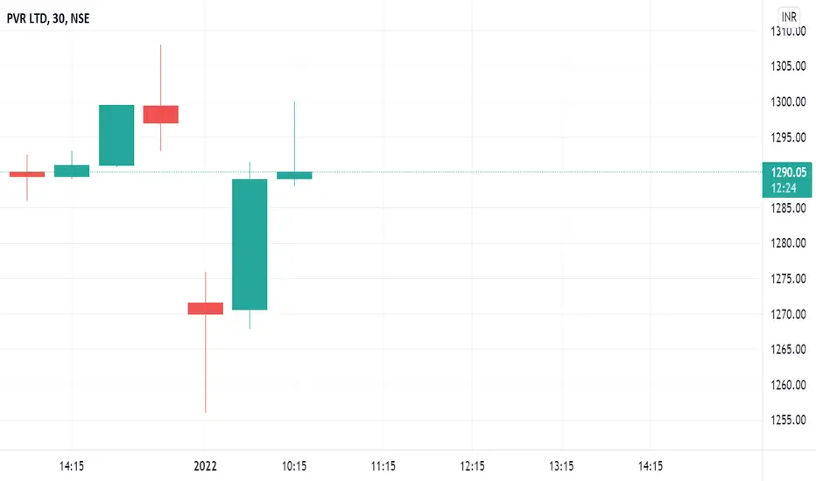Click the 11:15 time axis label

coord(383,466)
